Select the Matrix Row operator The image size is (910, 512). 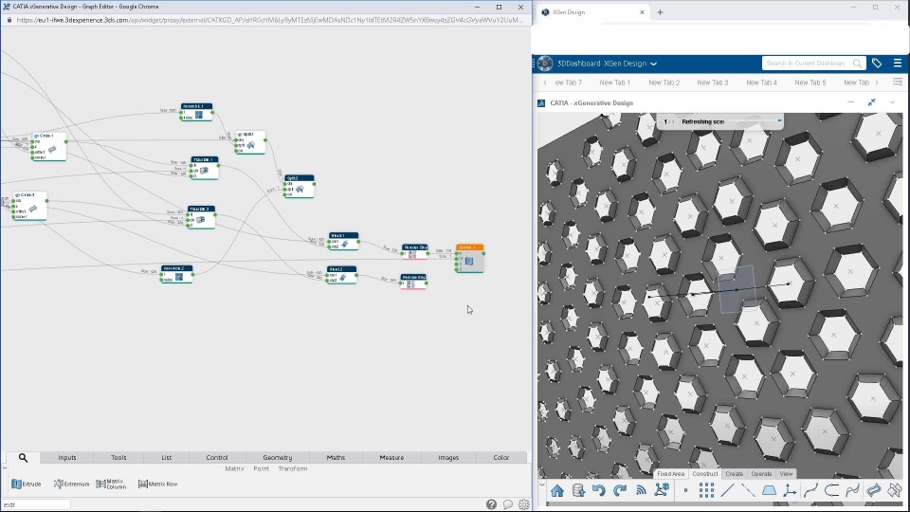click(158, 484)
